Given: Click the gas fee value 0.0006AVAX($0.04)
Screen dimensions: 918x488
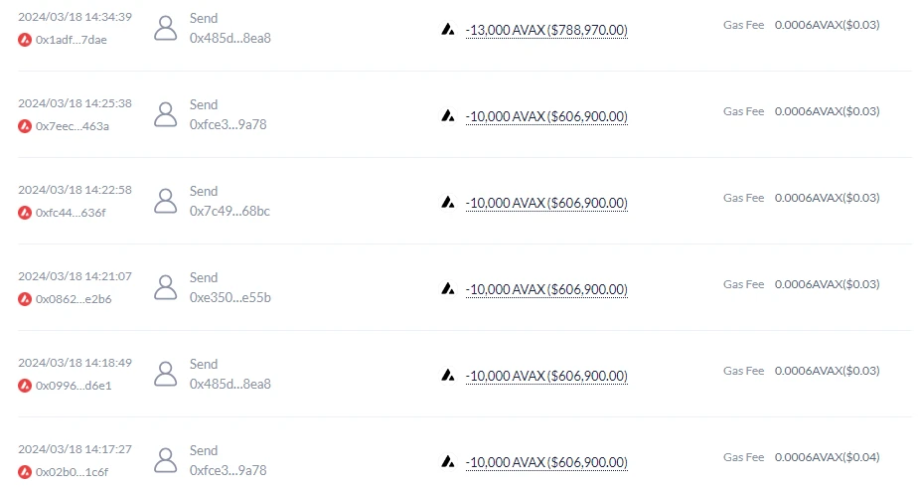Looking at the screenshot, I should (827, 457).
